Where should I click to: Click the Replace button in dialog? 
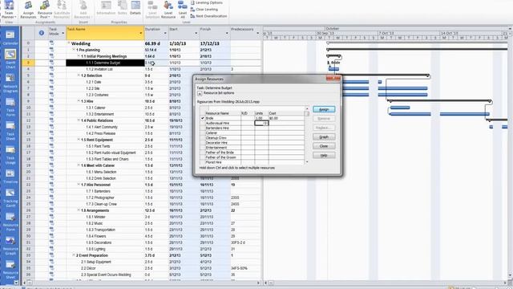[324, 128]
